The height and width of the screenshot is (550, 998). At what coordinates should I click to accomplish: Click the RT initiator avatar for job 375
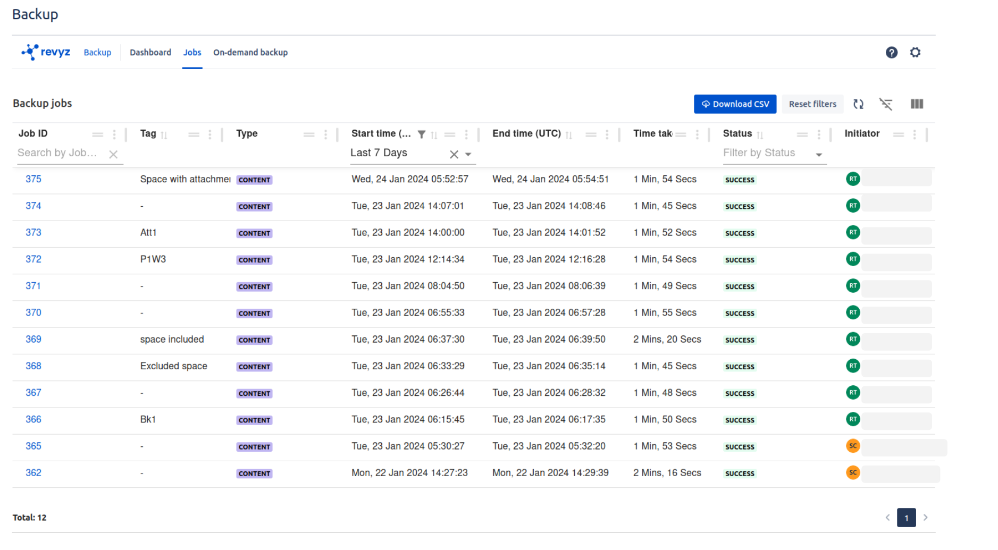click(852, 179)
